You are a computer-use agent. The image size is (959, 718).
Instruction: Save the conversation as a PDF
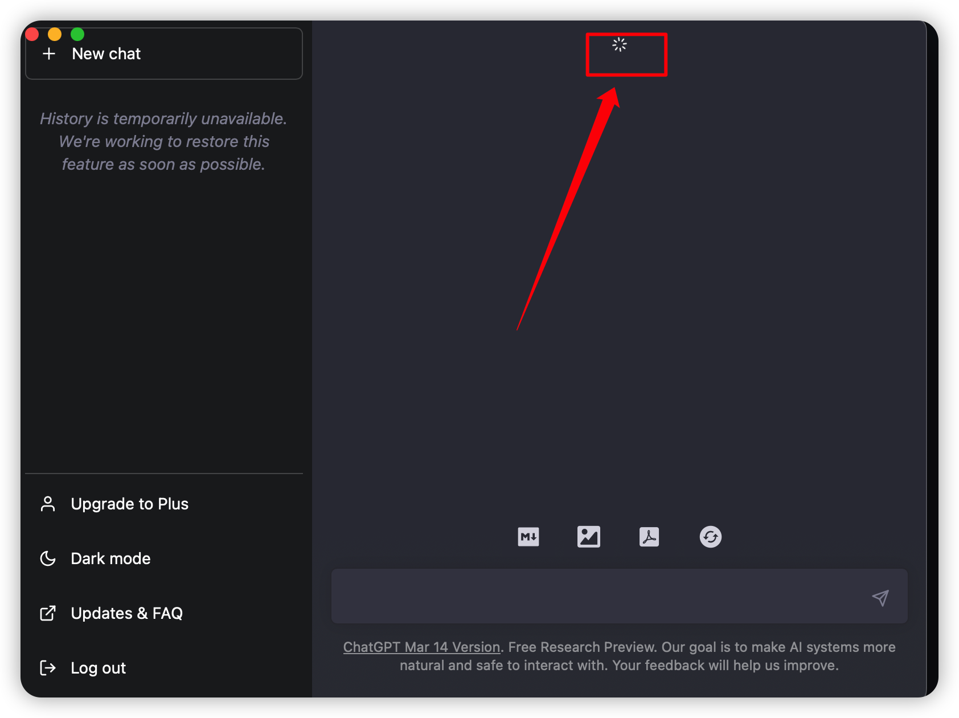pyautogui.click(x=650, y=536)
